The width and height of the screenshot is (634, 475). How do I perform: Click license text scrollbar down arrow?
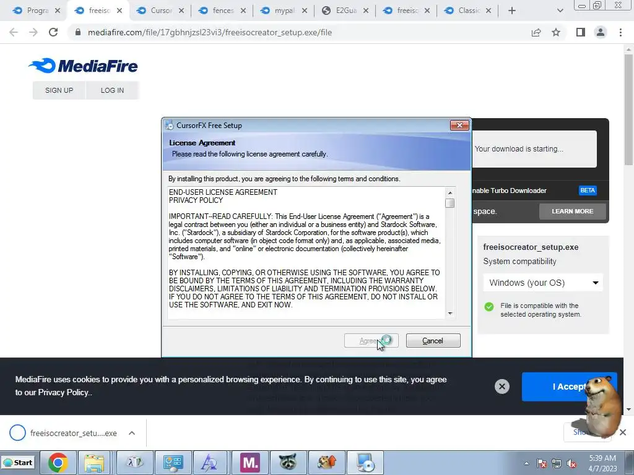click(x=450, y=314)
